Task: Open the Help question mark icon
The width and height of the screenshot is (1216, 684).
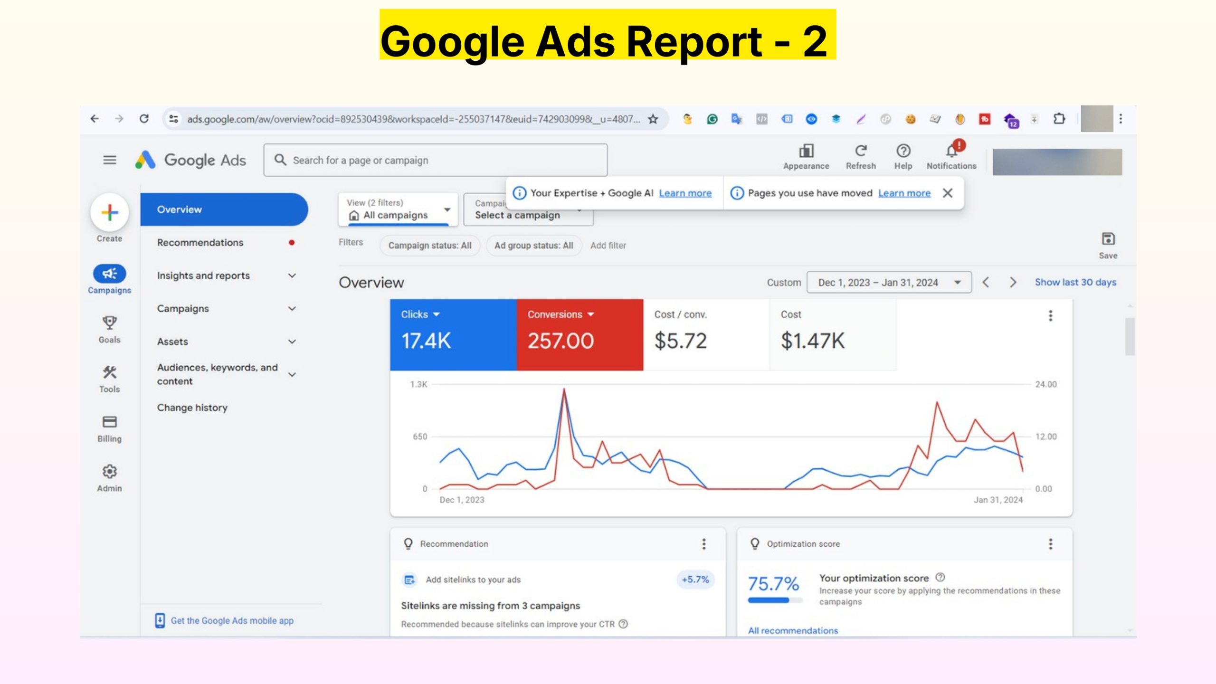Action: (x=903, y=151)
